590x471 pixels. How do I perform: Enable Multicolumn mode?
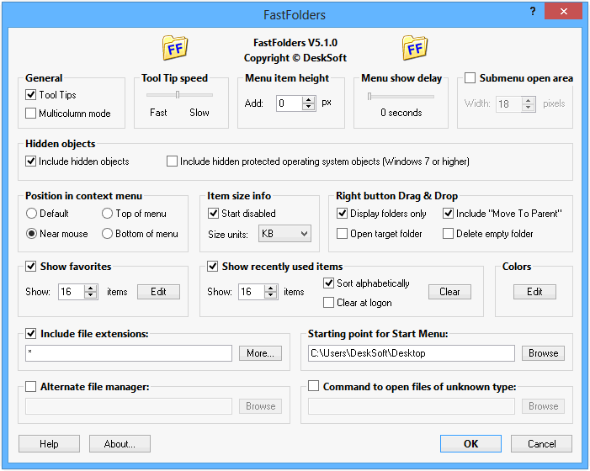point(31,114)
